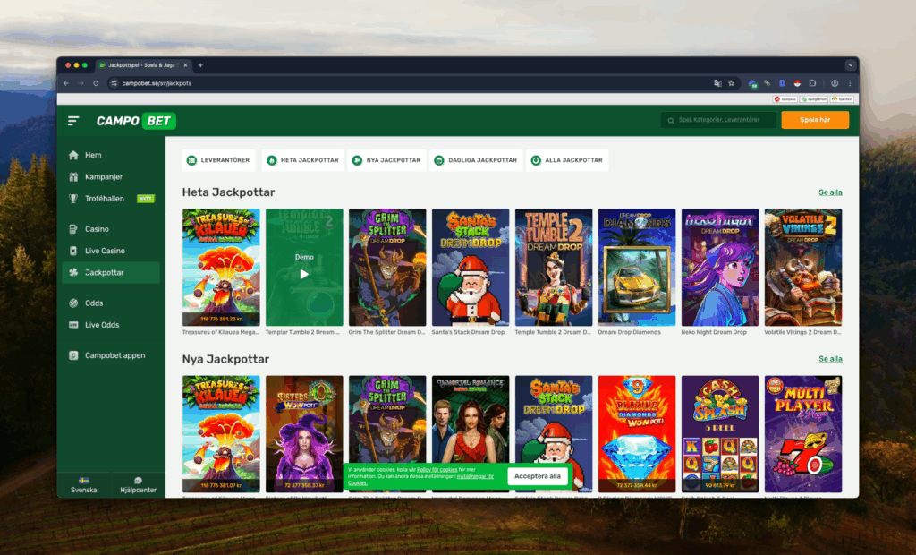916x555 pixels.
Task: Open Grim The Splitter in Heta Jackpottar
Action: click(387, 268)
